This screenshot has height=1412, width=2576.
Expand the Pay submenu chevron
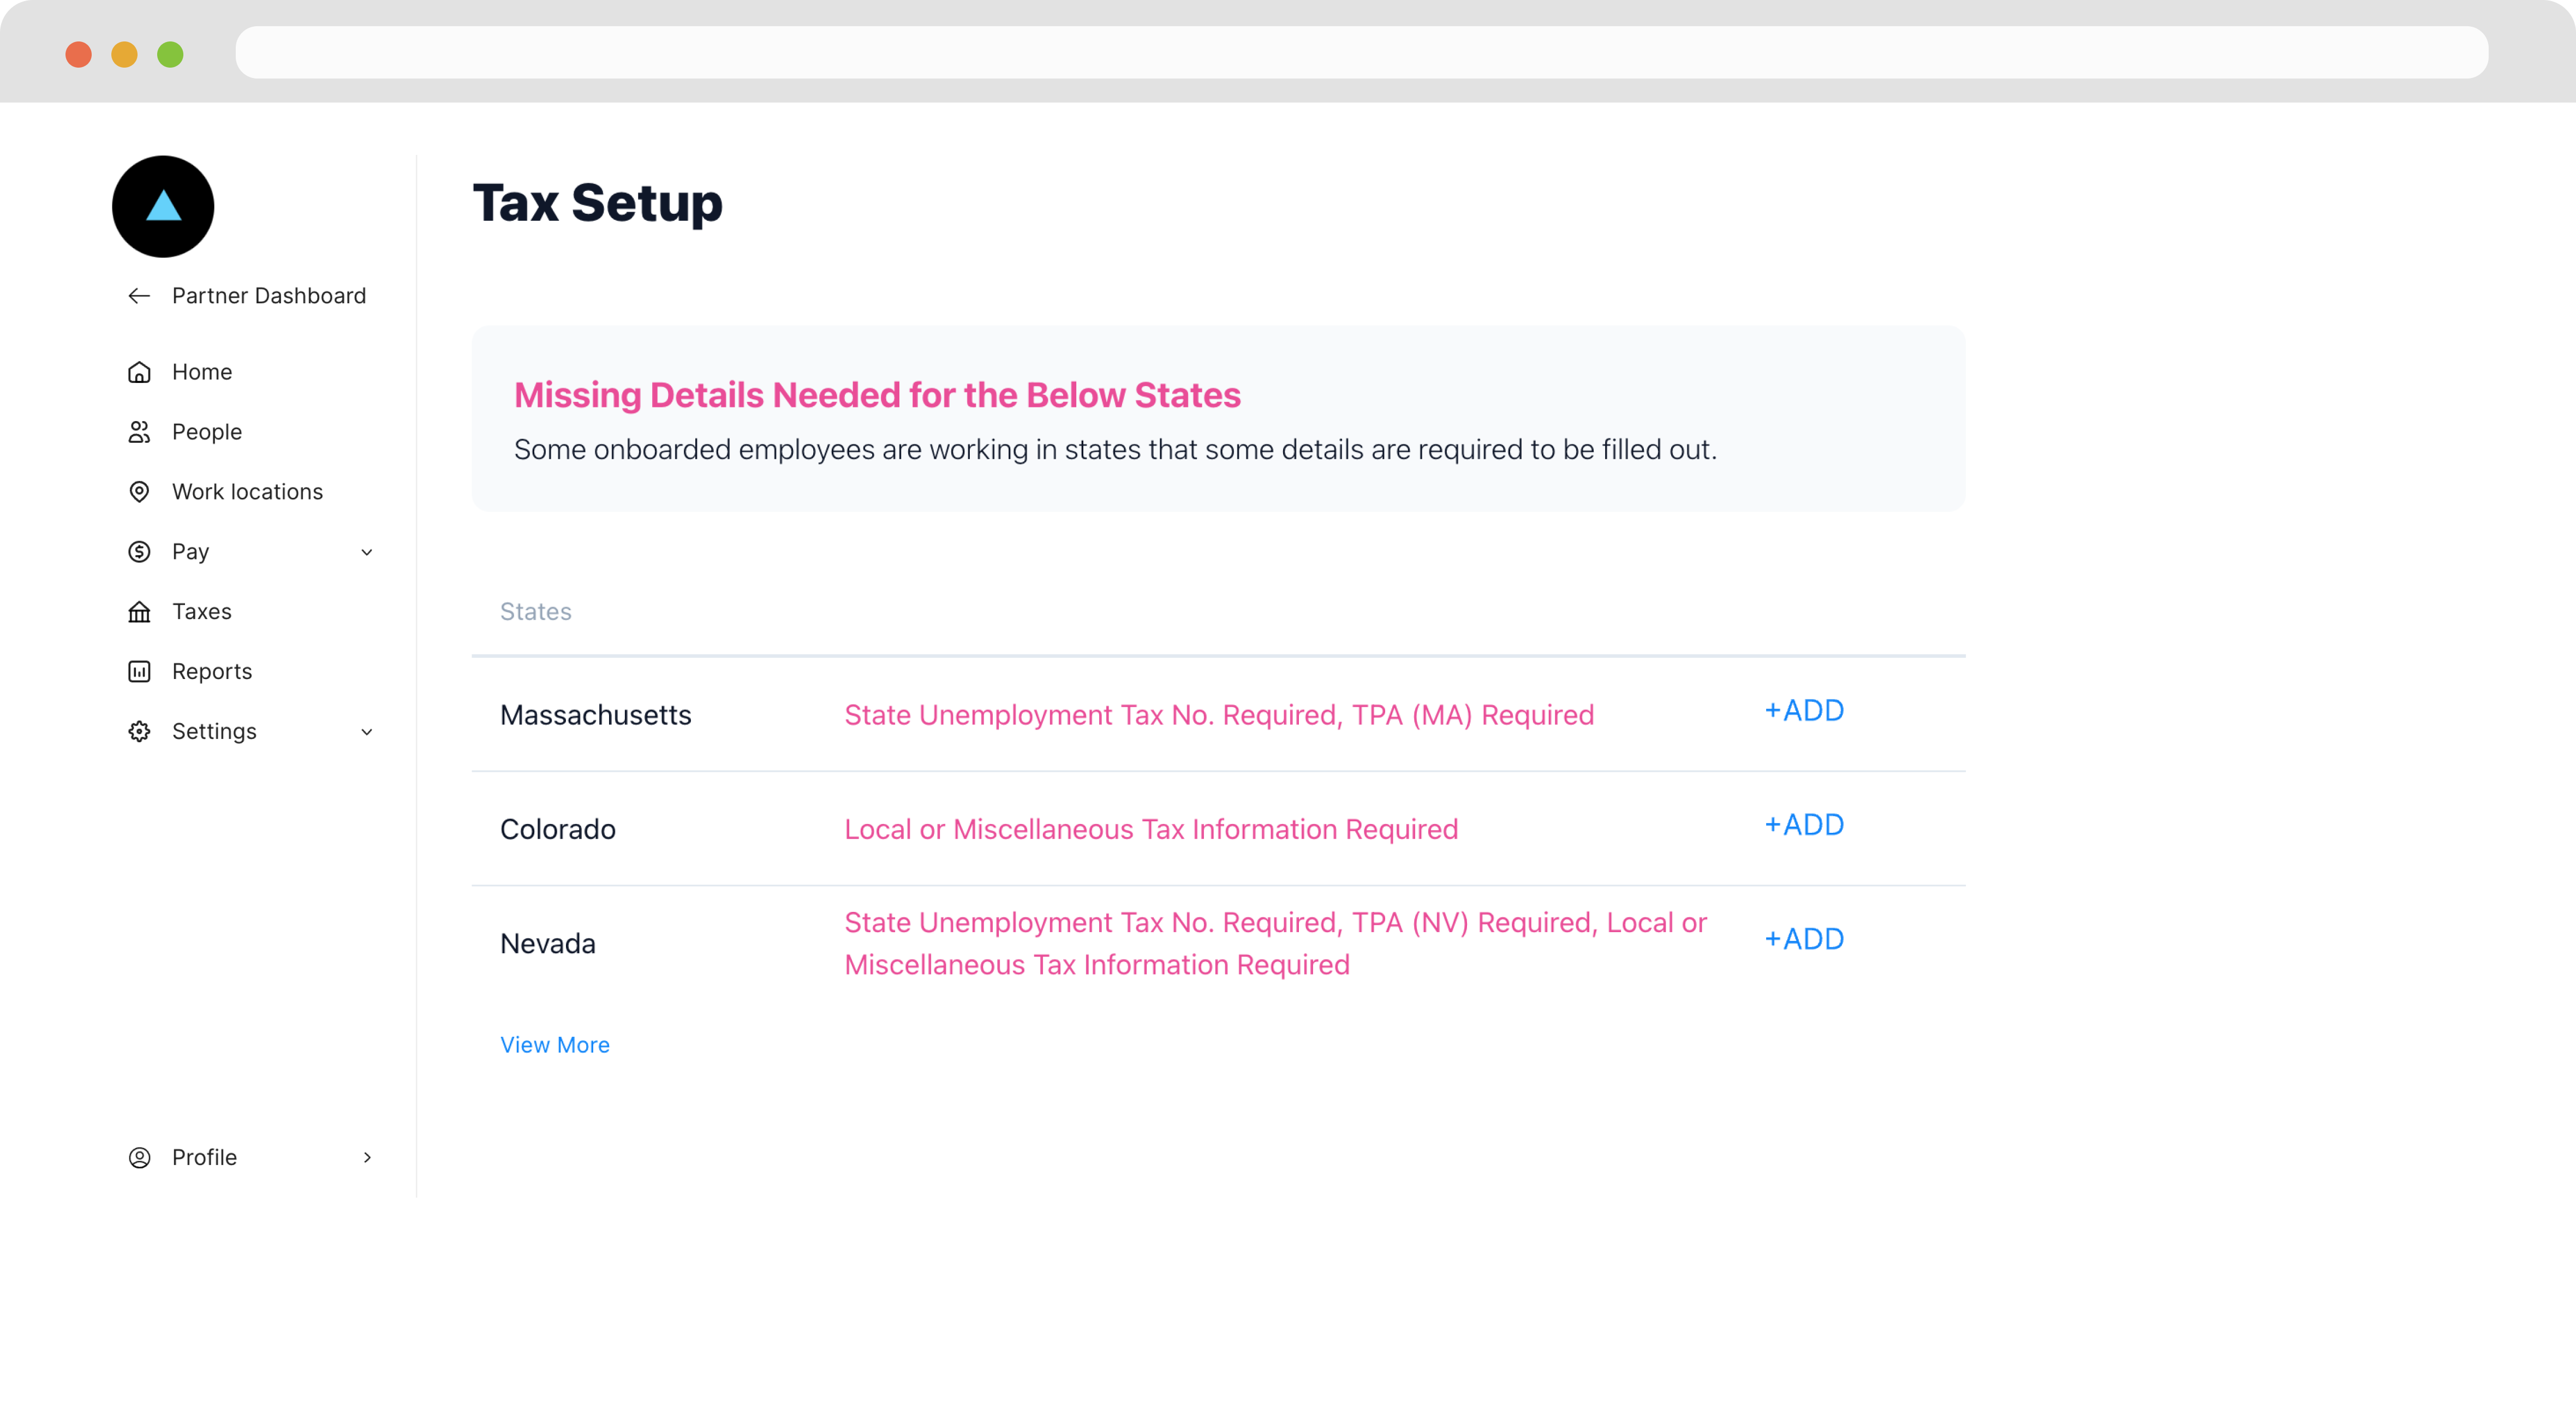pos(367,552)
